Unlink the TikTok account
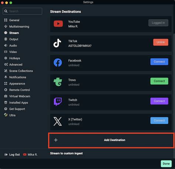 (x=161, y=42)
